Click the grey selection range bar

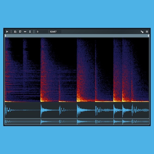77,36
